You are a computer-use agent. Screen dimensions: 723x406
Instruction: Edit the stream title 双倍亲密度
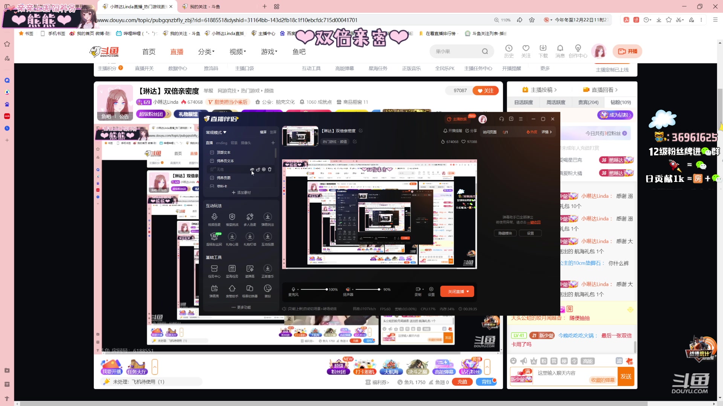click(360, 130)
